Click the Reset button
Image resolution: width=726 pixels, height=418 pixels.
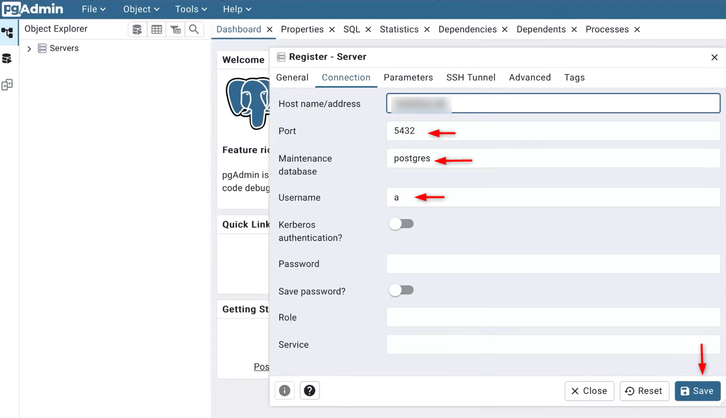[x=644, y=391]
